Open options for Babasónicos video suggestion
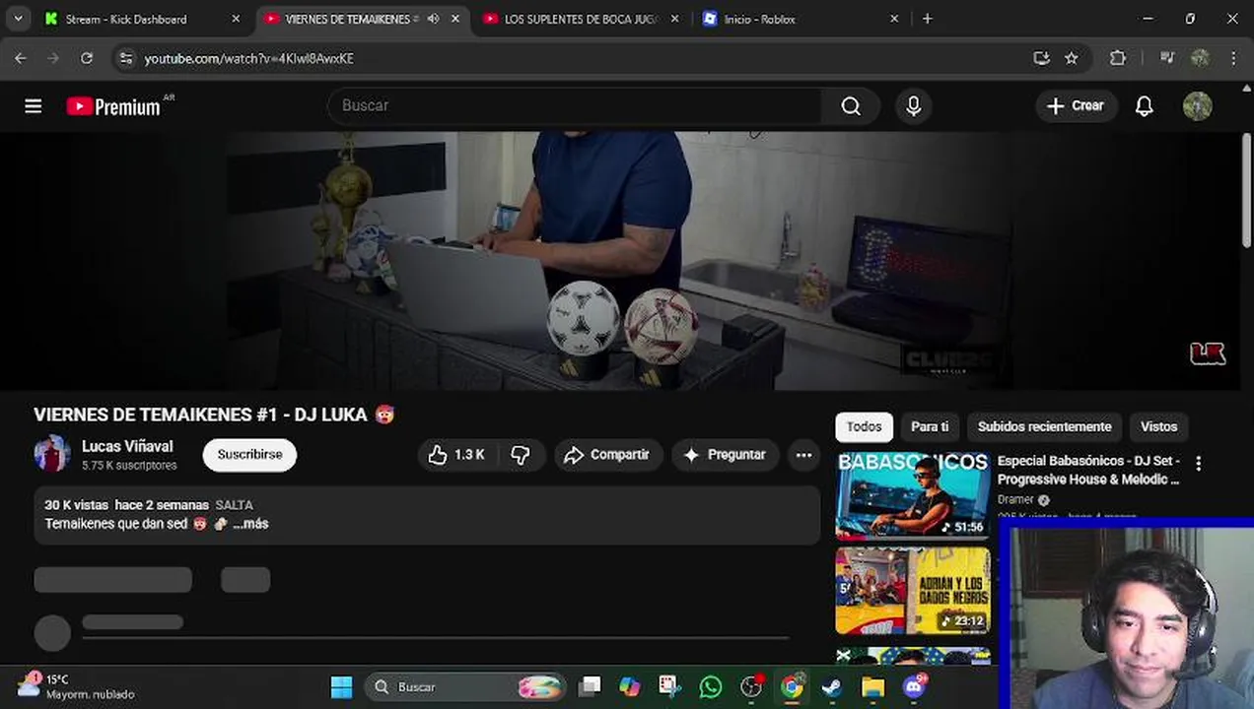 (1198, 463)
